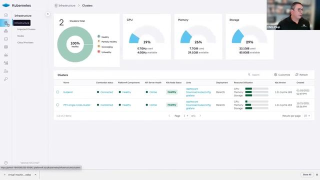Click the Connection status column header
320x180 pixels.
coord(104,82)
